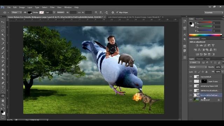Toggle lock image pixels brush icon

click(199, 72)
